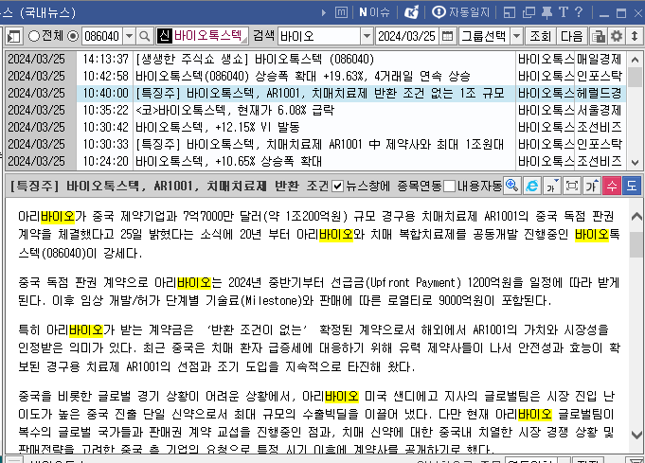Toggle the panel layout icon left of 전체
Image resolution: width=645 pixels, height=463 pixels.
tap(13, 37)
